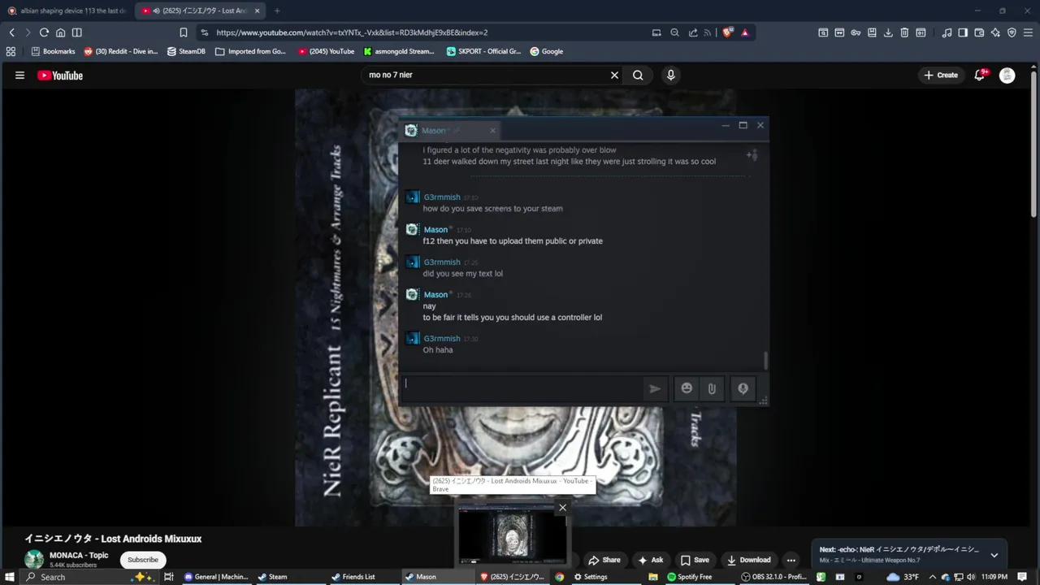Open the Brave Shields icon
This screenshot has width=1040, height=585.
728,32
